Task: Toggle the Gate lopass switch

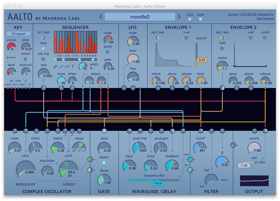Action: (x=104, y=163)
